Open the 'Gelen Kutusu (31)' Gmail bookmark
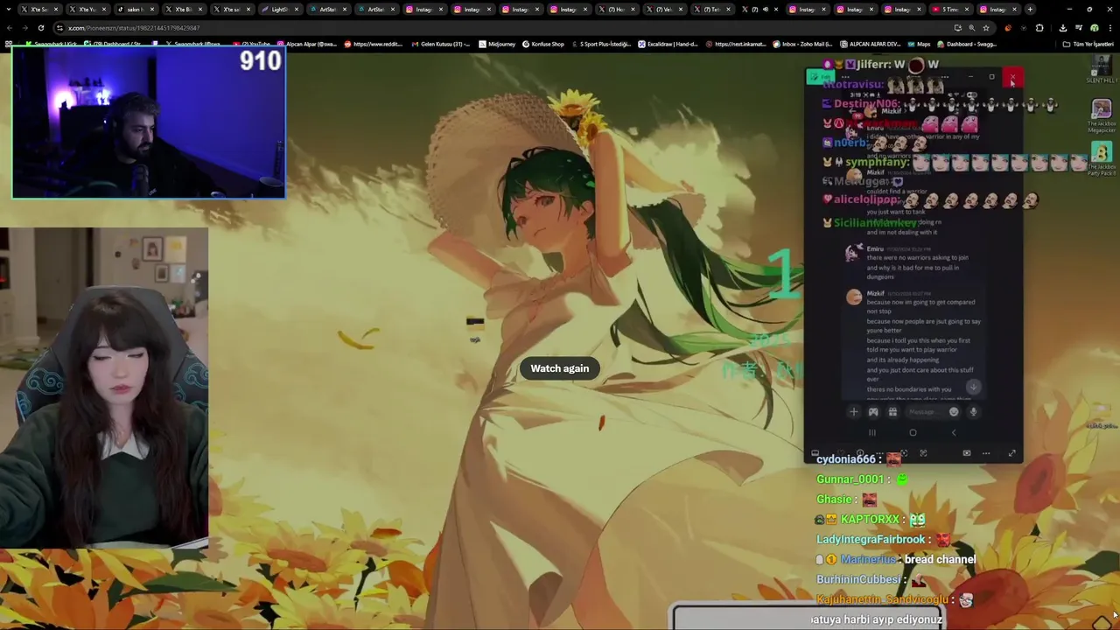This screenshot has height=630, width=1120. 443,44
